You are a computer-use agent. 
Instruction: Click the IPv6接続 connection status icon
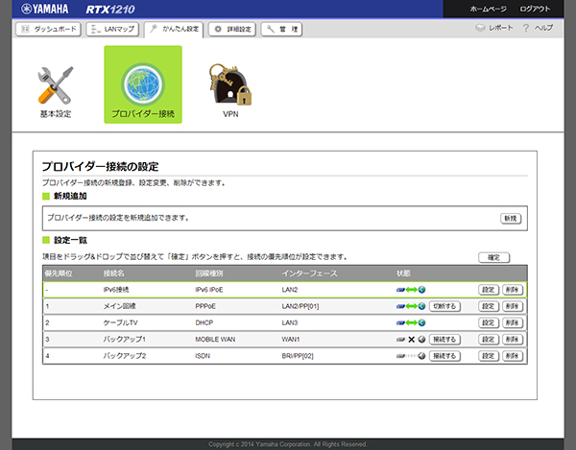click(x=413, y=289)
